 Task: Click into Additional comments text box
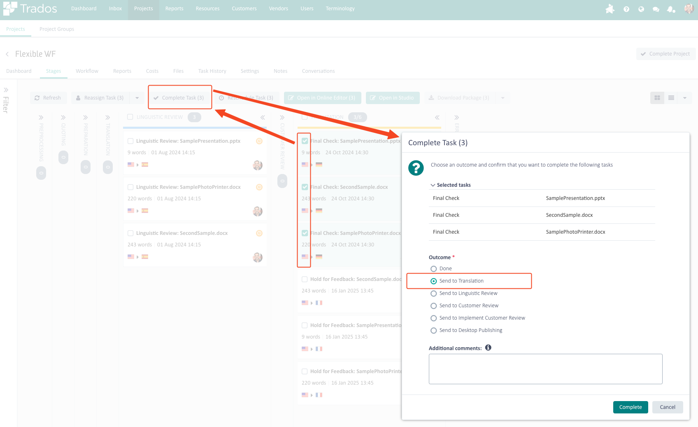pos(546,369)
